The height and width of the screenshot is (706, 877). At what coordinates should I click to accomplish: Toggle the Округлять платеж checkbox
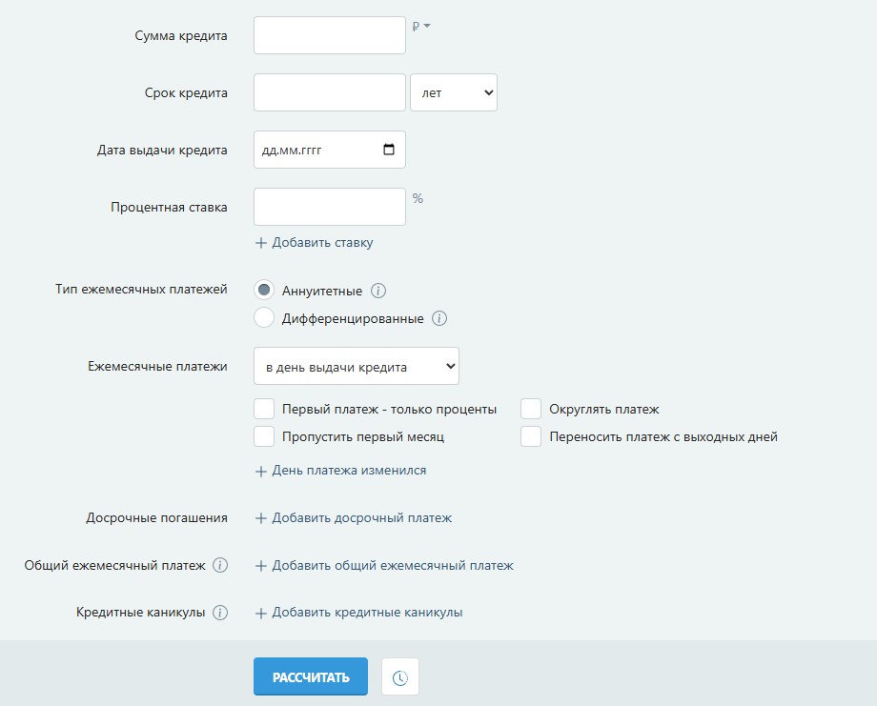[531, 409]
